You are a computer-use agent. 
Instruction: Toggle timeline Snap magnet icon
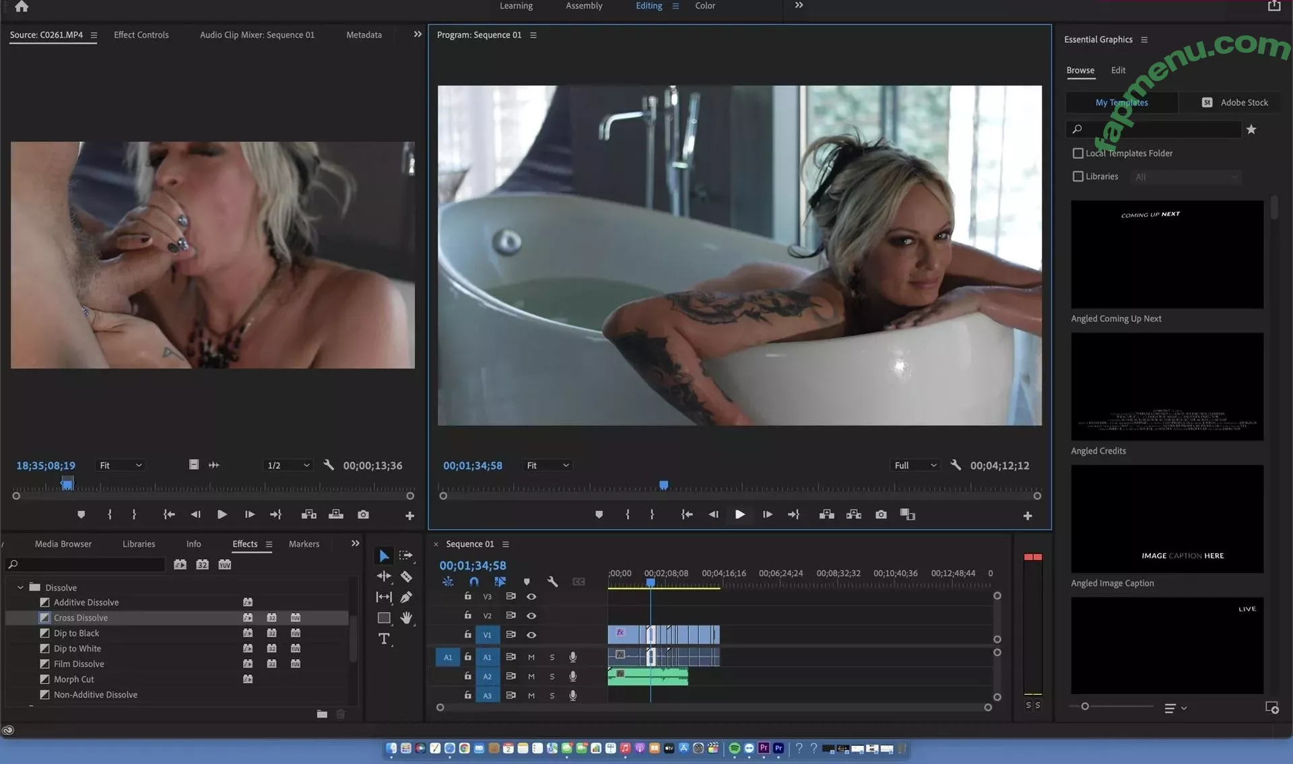[474, 582]
